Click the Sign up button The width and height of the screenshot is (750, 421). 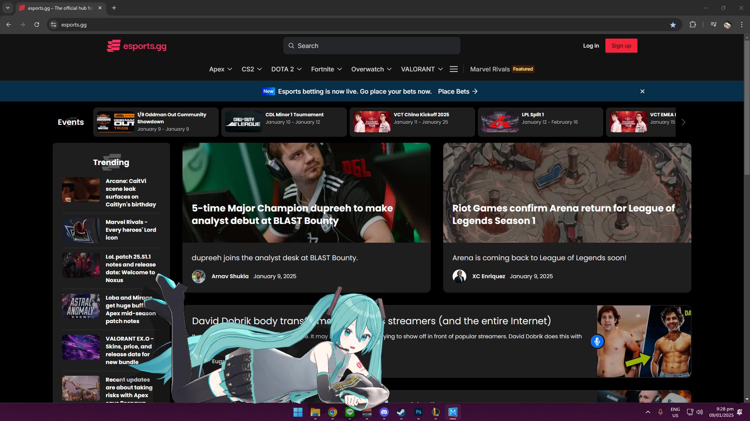pyautogui.click(x=621, y=46)
